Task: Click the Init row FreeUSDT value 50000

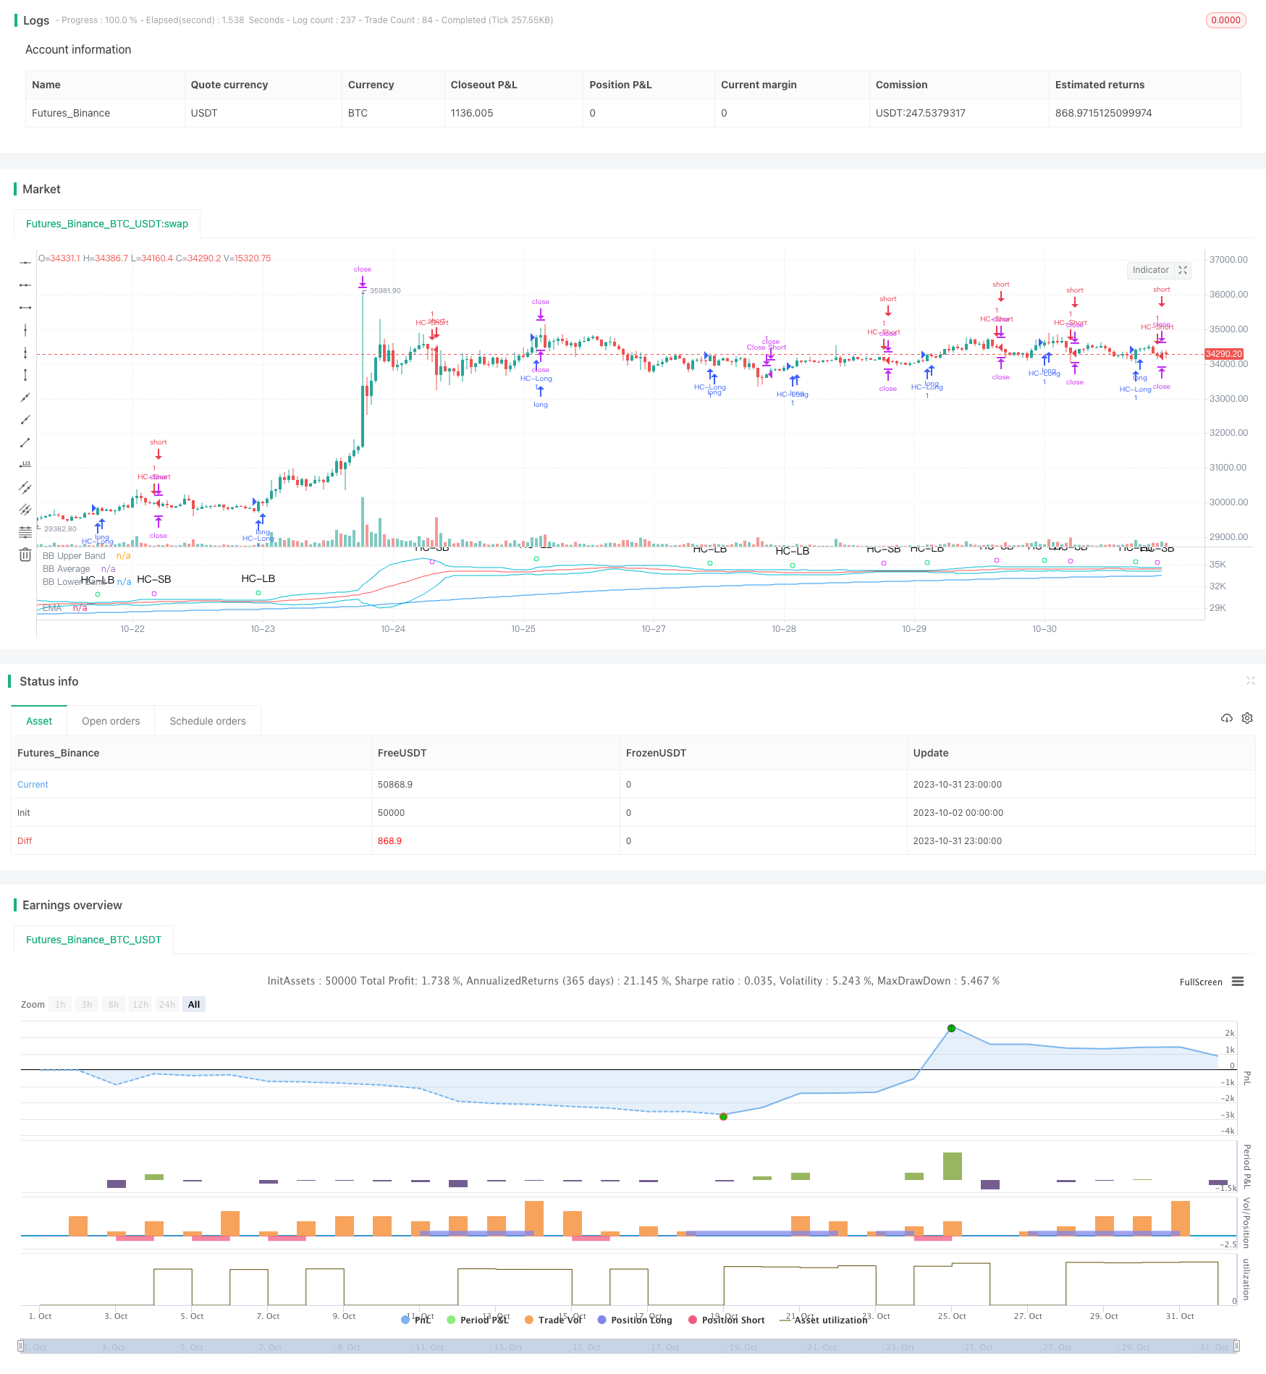Action: click(392, 812)
